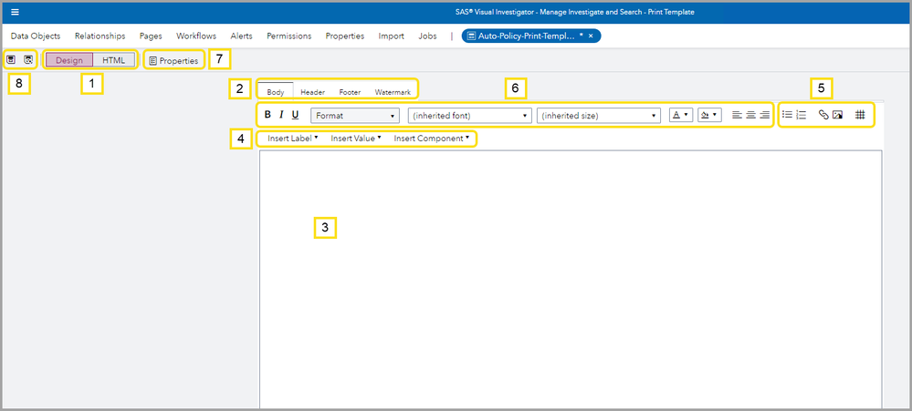This screenshot has height=411, width=912.
Task: Switch to HTML view
Action: [x=113, y=60]
